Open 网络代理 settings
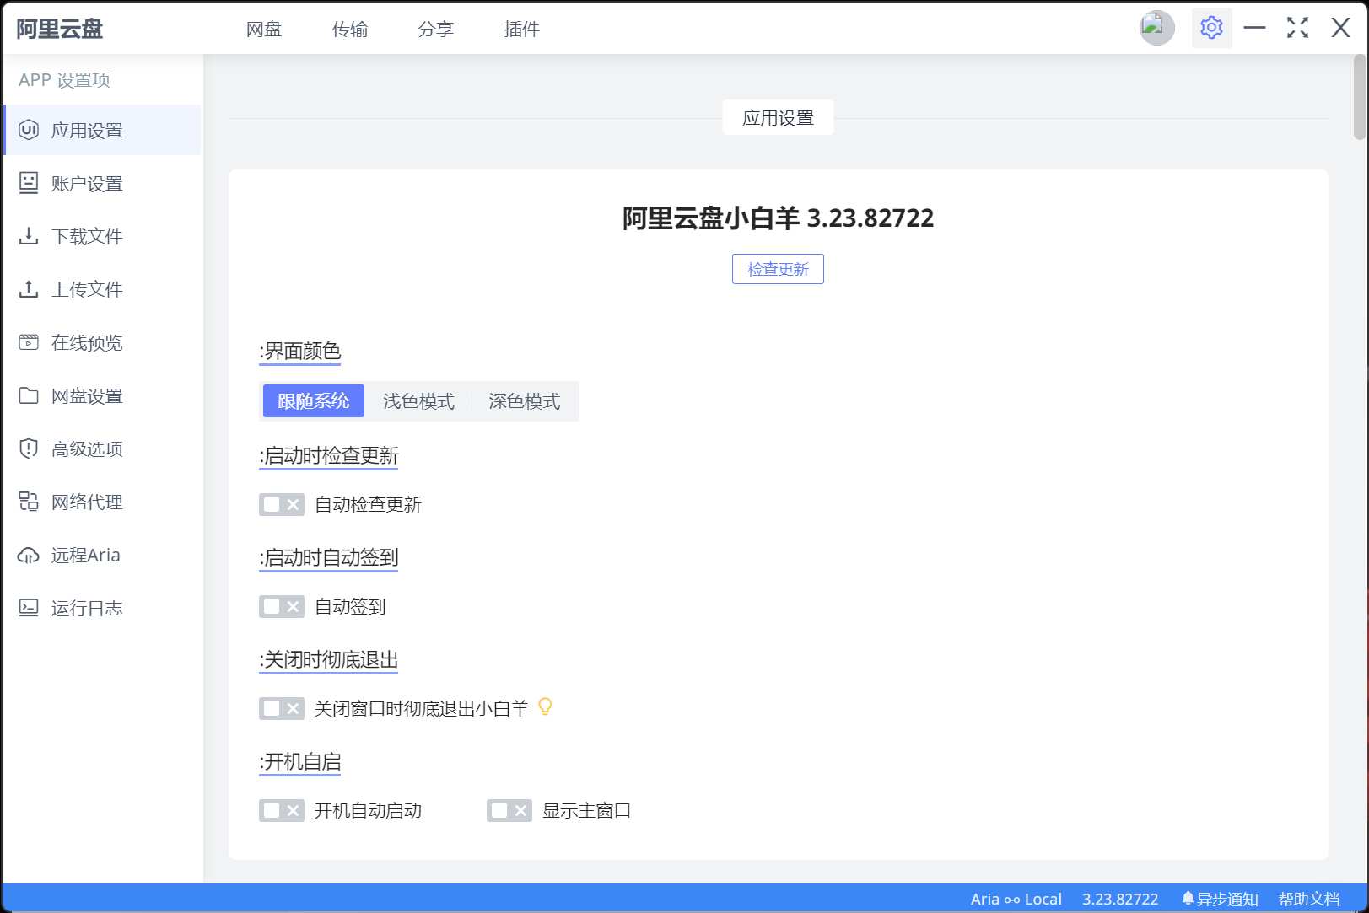This screenshot has height=913, width=1369. pyautogui.click(x=103, y=502)
